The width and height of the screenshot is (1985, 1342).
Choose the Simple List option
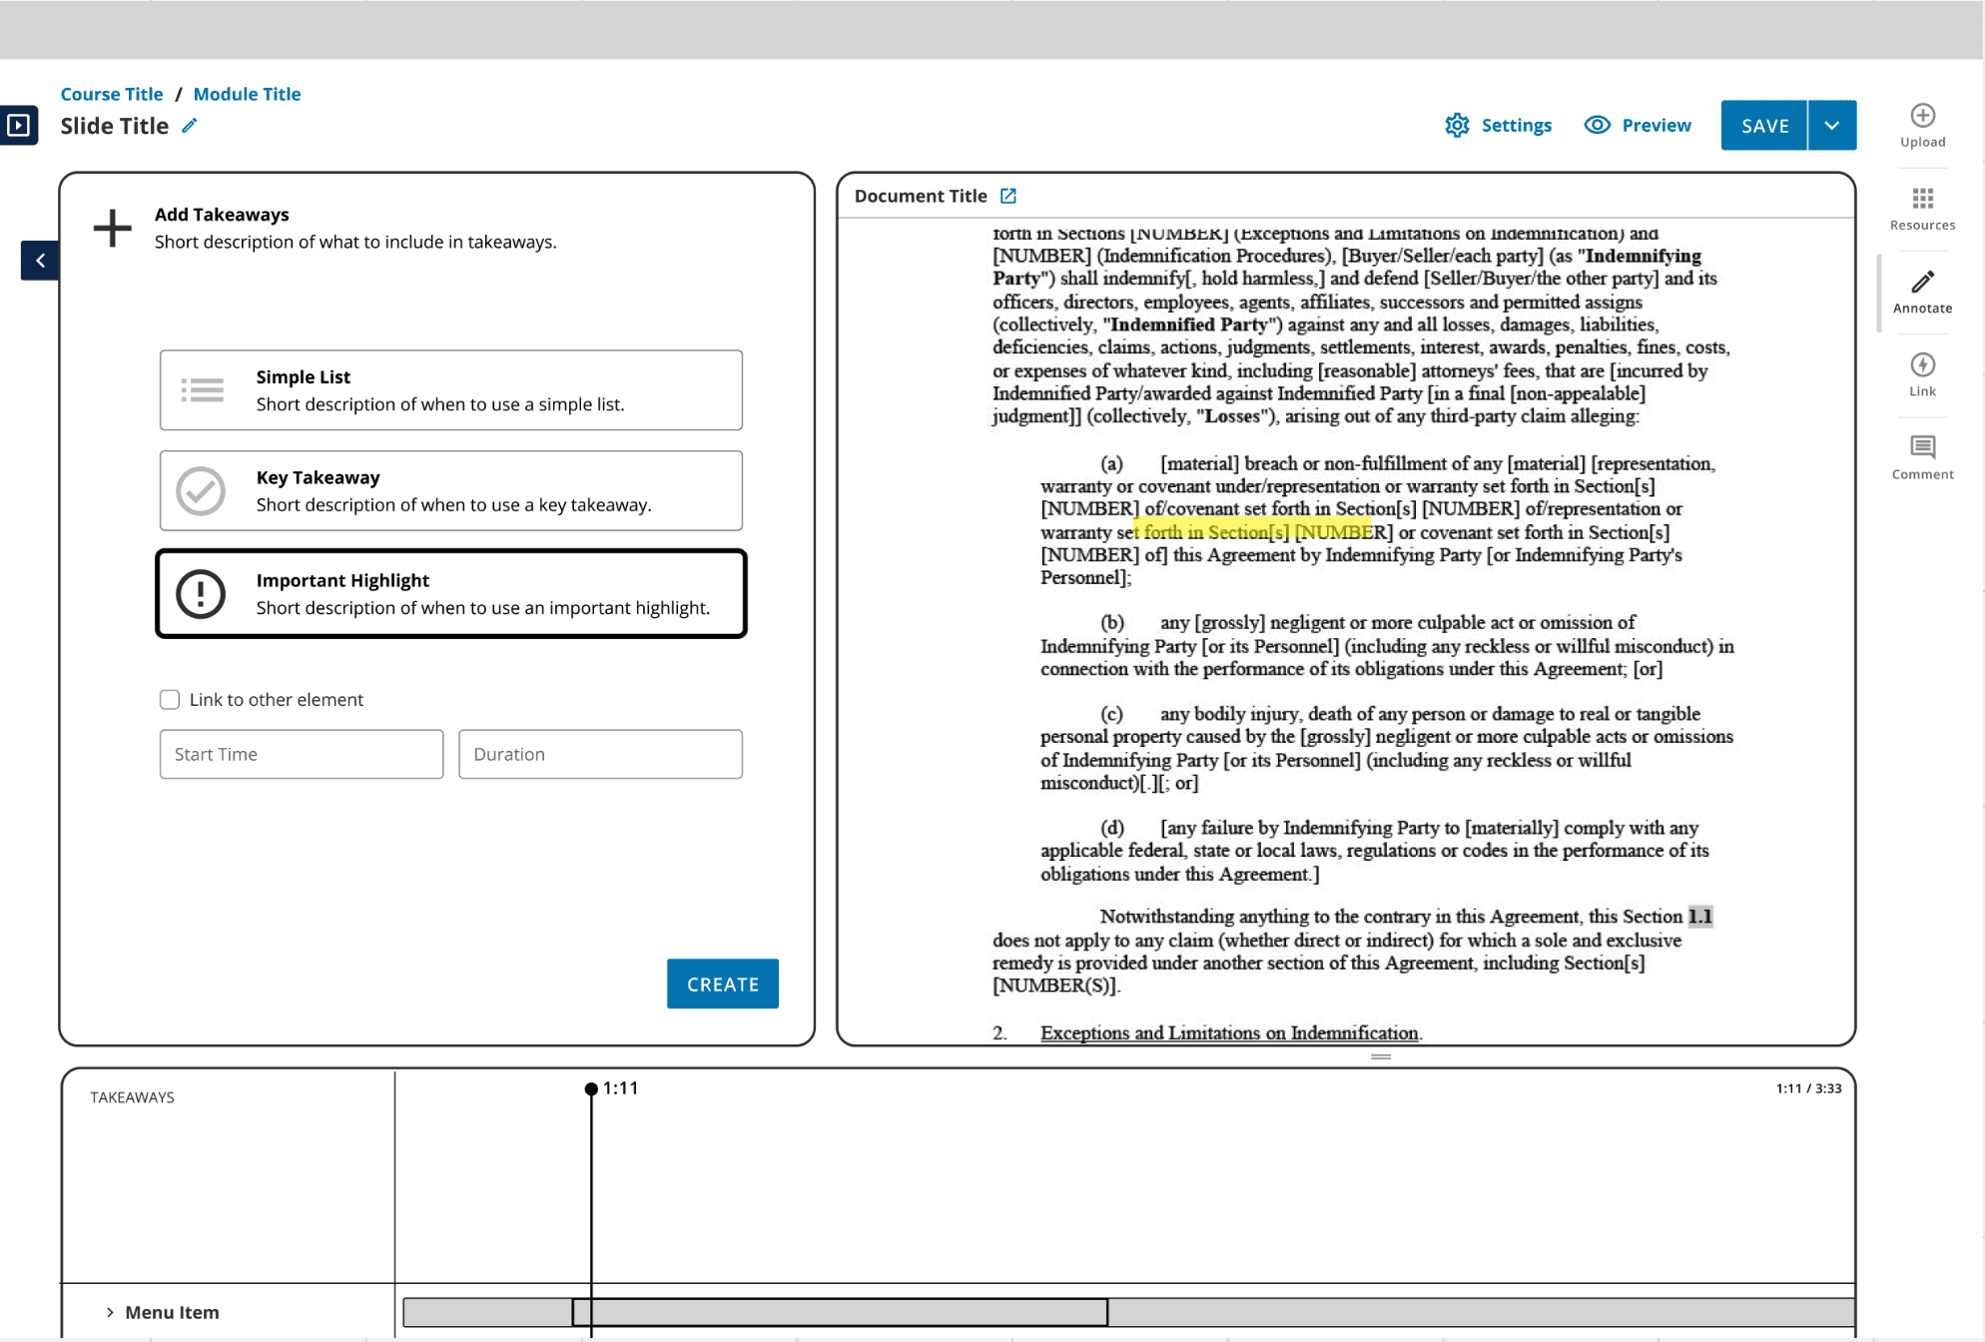pos(450,389)
